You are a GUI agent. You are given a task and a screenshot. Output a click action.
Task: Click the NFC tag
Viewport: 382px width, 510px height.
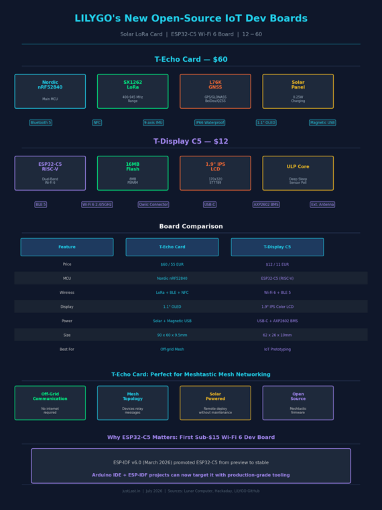[97, 123]
